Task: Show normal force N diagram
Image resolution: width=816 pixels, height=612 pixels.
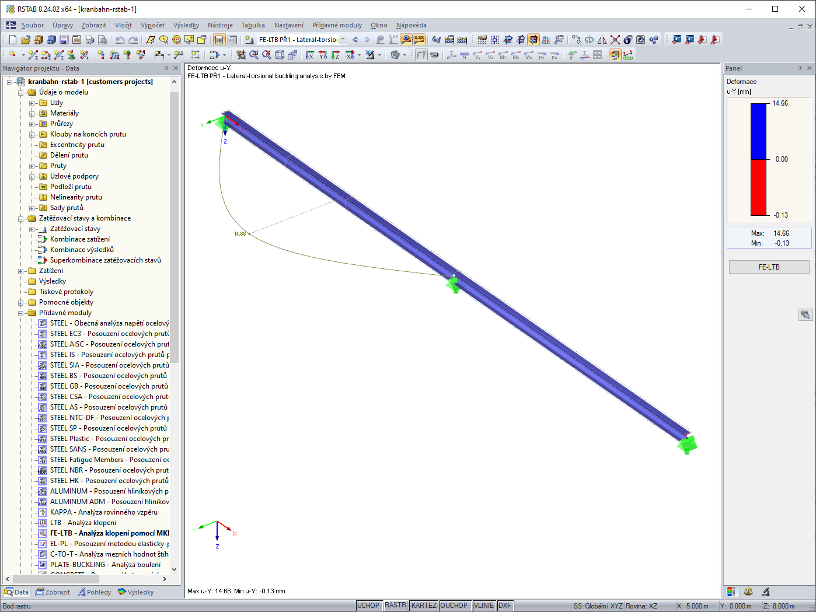Action: click(465, 55)
